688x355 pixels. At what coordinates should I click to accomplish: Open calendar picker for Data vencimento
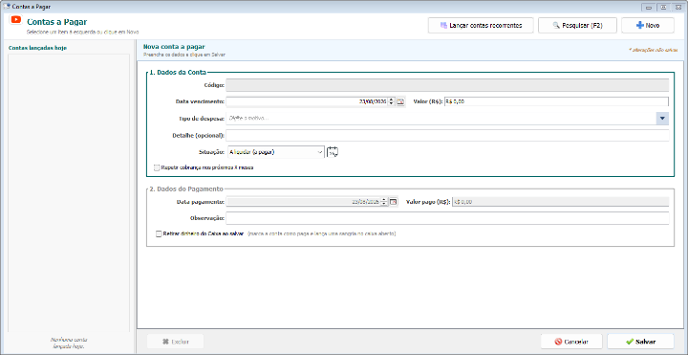click(400, 101)
